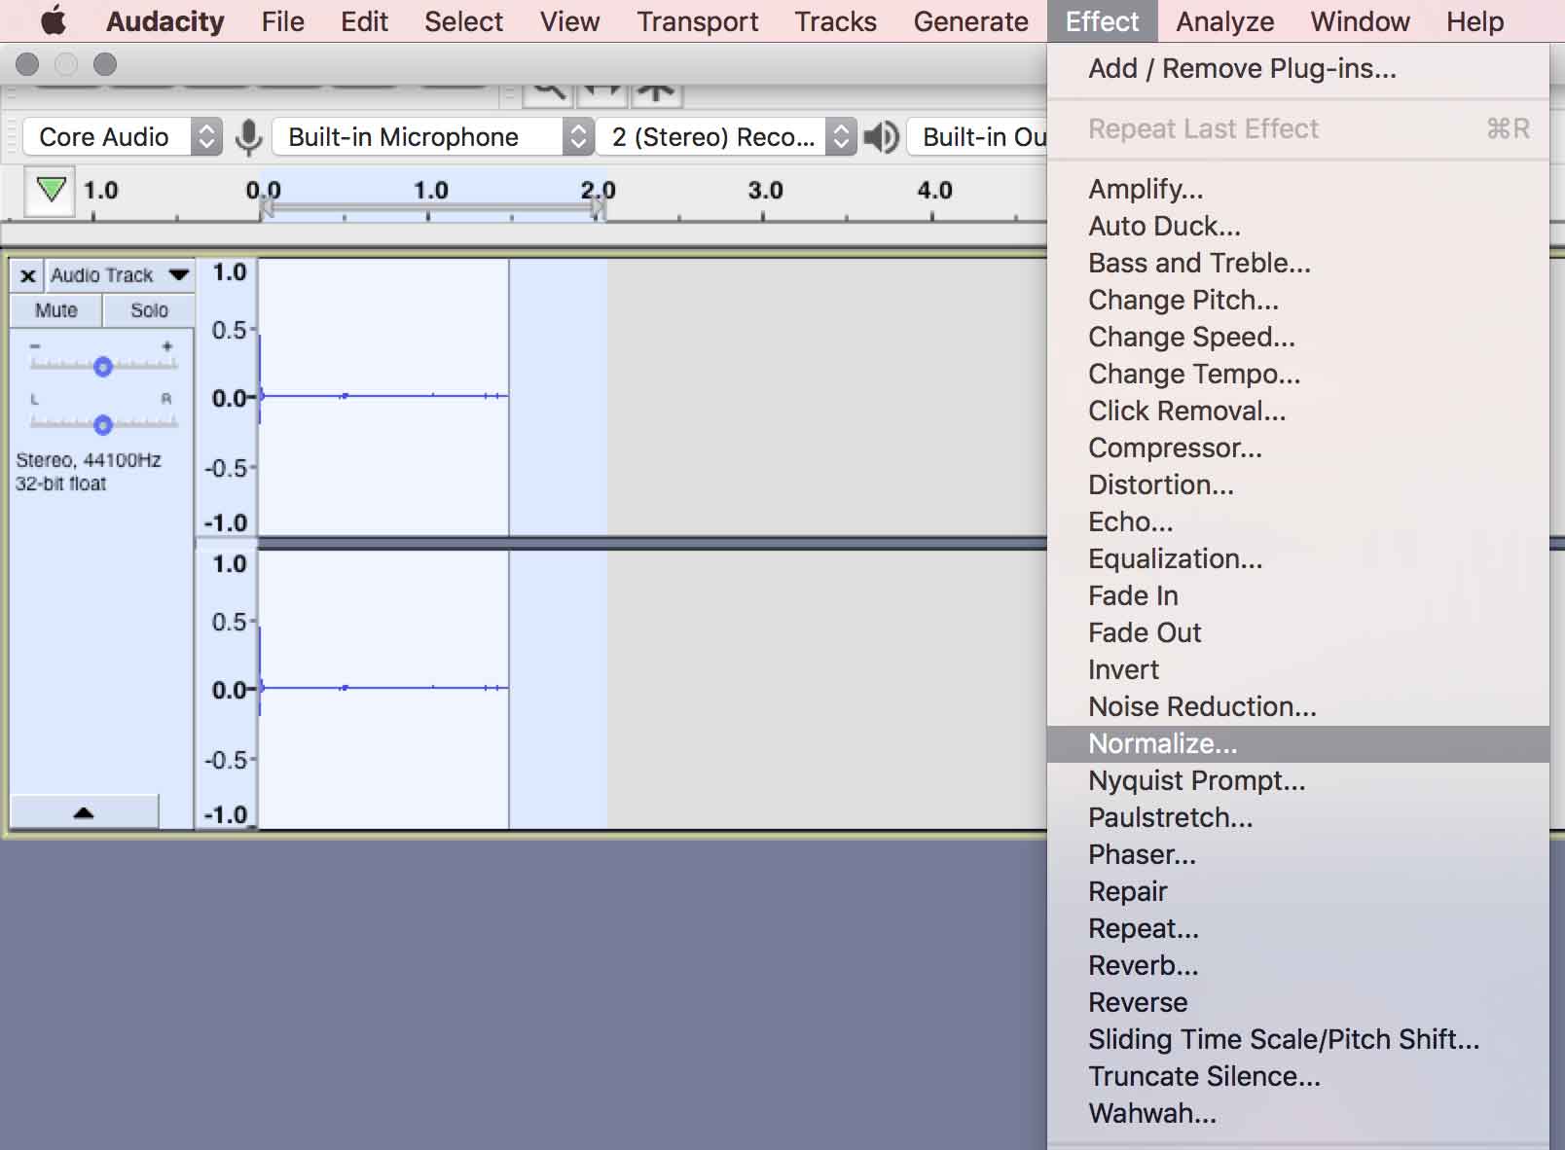
Task: Select the Paulstretch... effect
Action: point(1297,817)
